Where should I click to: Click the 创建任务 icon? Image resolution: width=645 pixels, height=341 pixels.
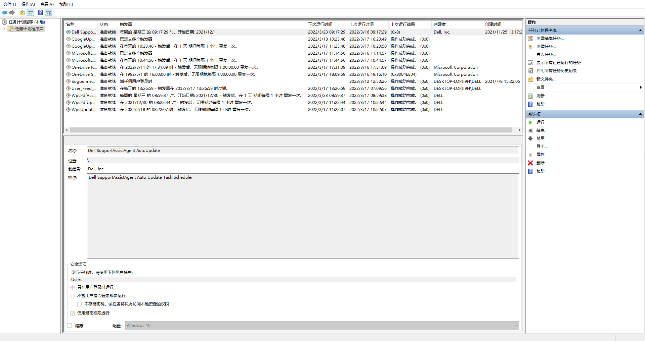point(531,47)
